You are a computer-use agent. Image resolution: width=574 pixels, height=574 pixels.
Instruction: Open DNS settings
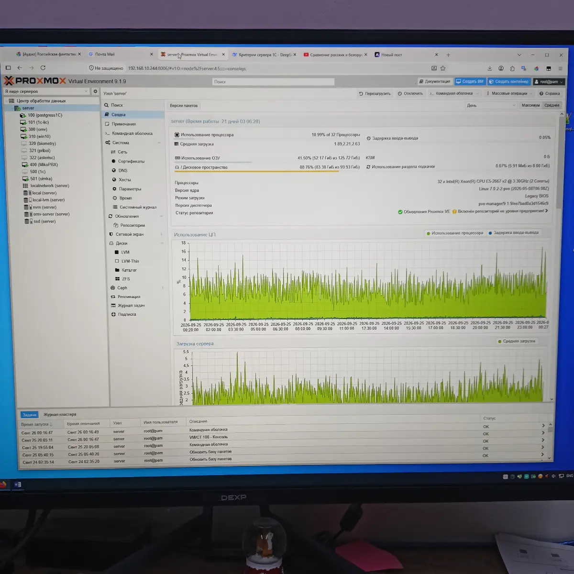tap(123, 170)
